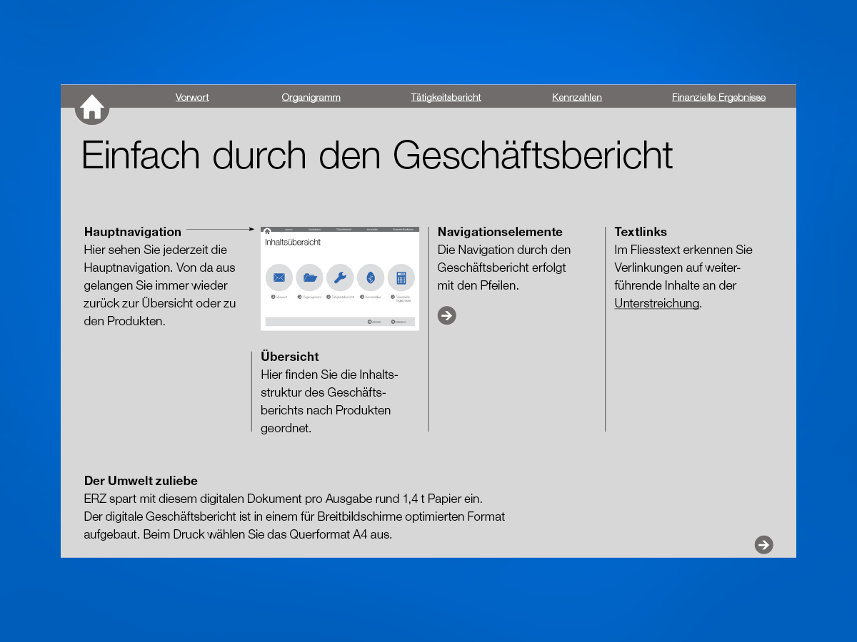The image size is (857, 642).
Task: Click the home icon in the navigation bar
Action: 91,108
